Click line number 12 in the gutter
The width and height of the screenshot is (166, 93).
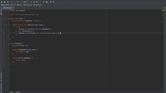pyautogui.click(x=4, y=33)
